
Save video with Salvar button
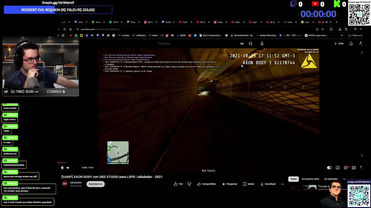249,184
